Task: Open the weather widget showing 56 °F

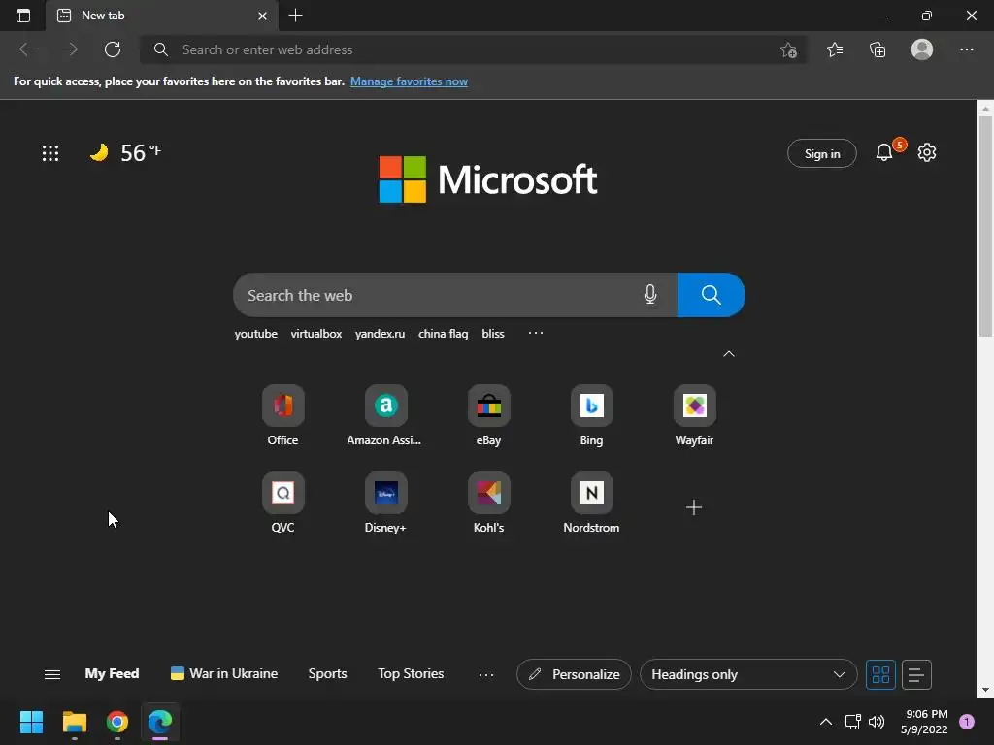Action: [x=125, y=152]
